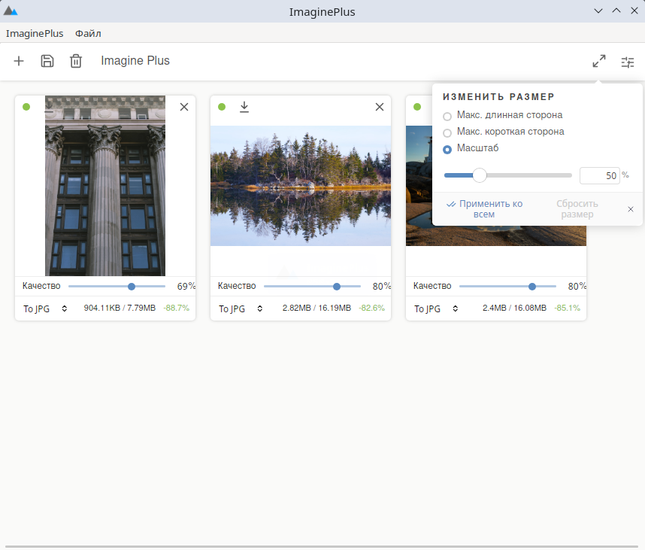The width and height of the screenshot is (645, 550).
Task: Open the Файл menu
Action: [88, 33]
